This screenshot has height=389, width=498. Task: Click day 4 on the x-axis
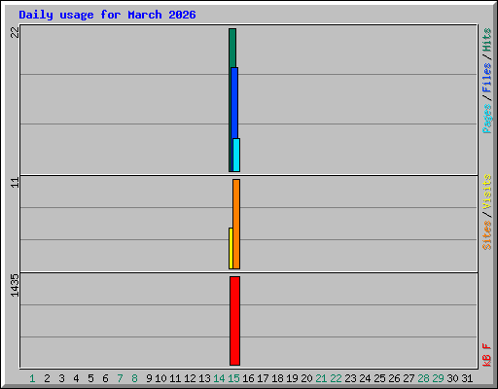coord(76,378)
